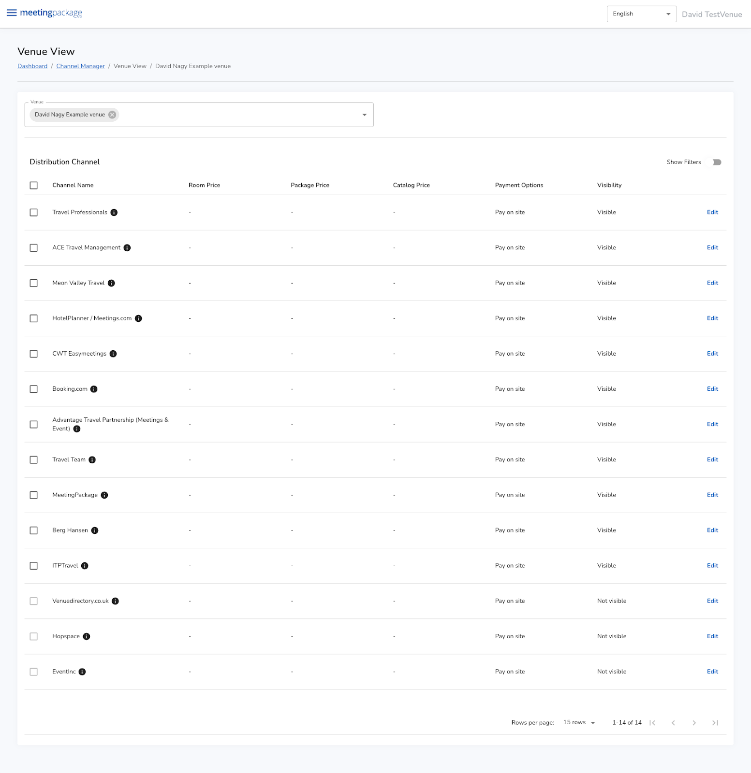Select all channels with header checkbox
This screenshot has width=751, height=773.
point(34,186)
